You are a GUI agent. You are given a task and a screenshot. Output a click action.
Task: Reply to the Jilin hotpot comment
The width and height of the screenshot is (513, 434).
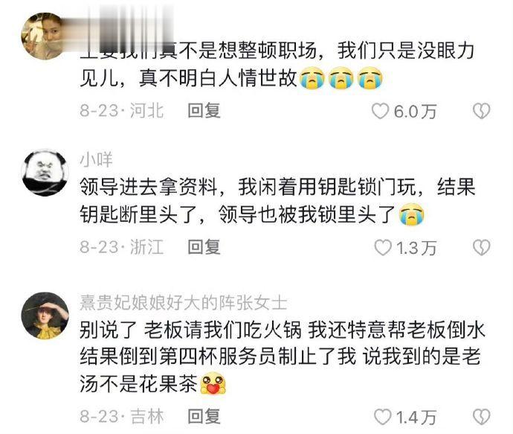204,416
